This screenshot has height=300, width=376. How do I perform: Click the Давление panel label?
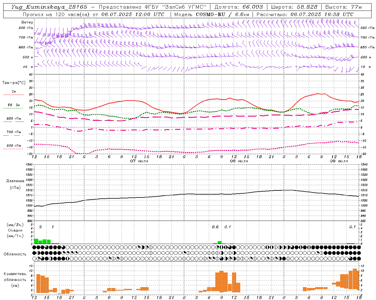(15, 181)
